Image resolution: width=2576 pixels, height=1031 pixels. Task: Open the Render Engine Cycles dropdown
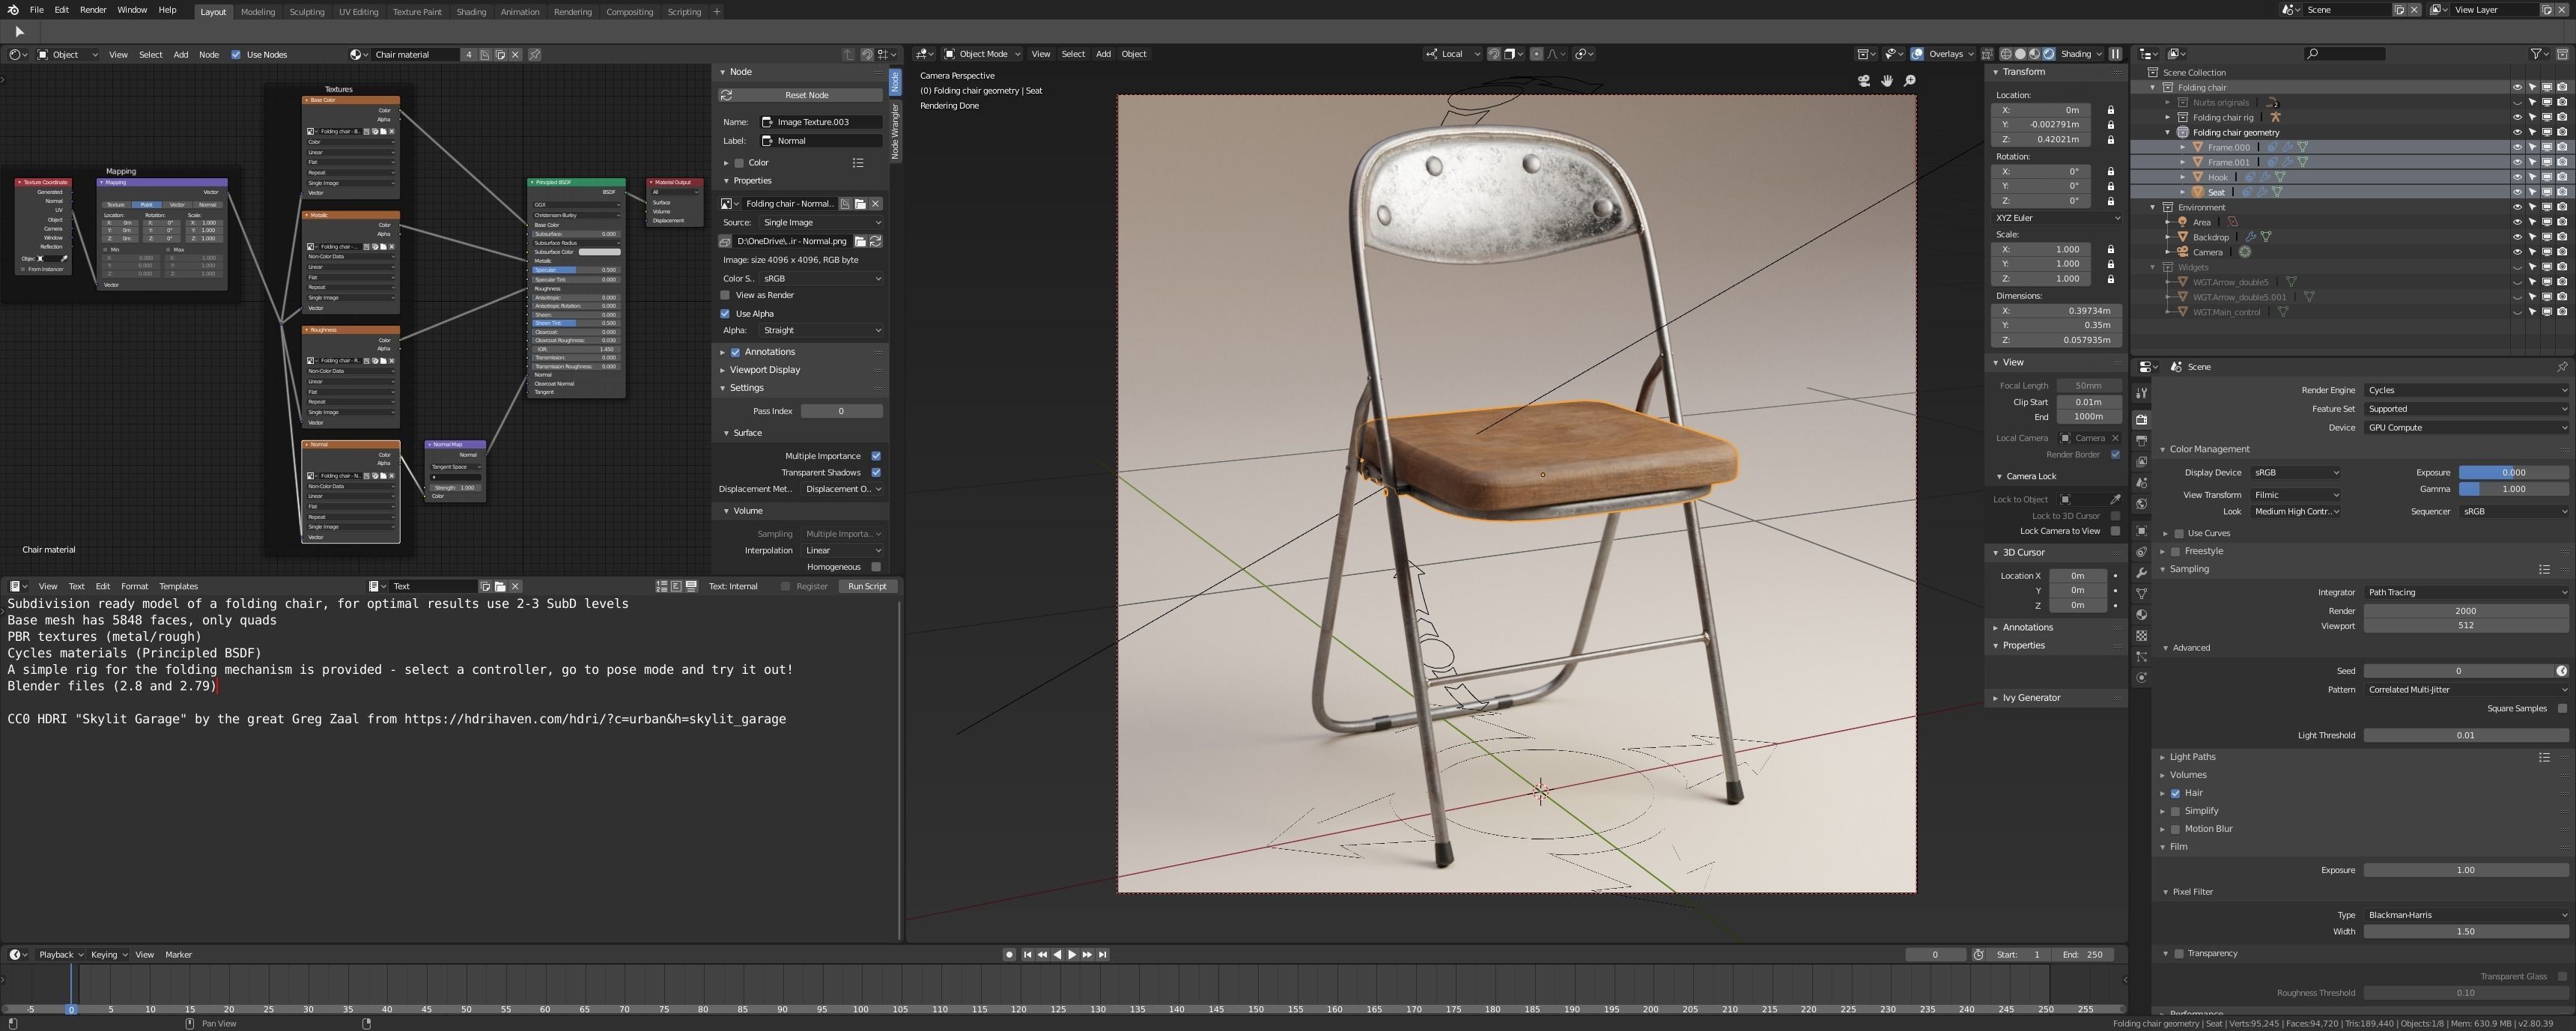pos(2466,390)
